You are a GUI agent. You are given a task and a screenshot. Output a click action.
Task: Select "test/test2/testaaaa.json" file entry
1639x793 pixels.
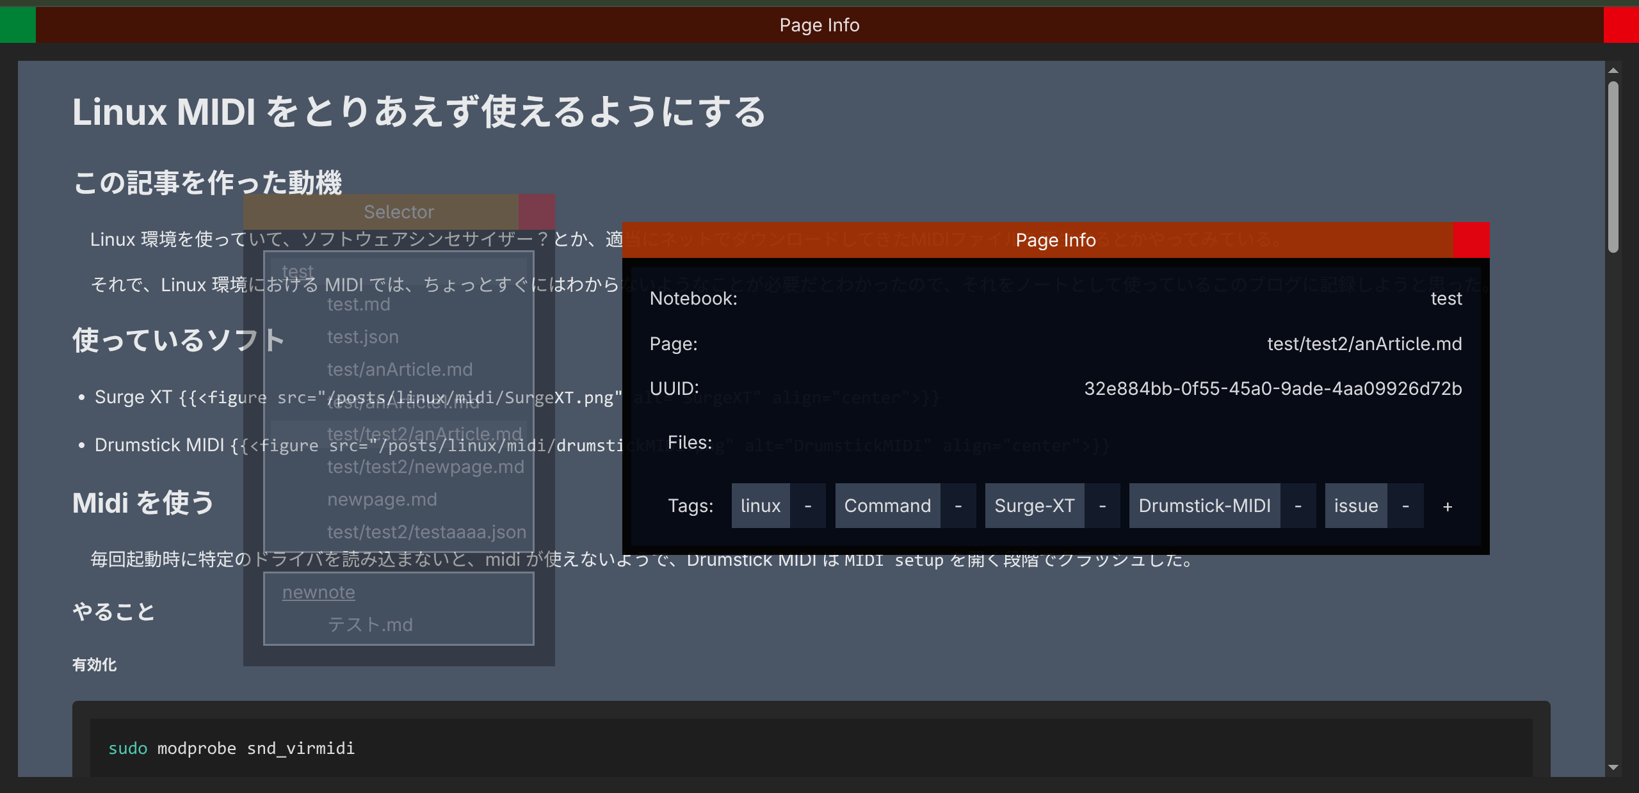[426, 531]
